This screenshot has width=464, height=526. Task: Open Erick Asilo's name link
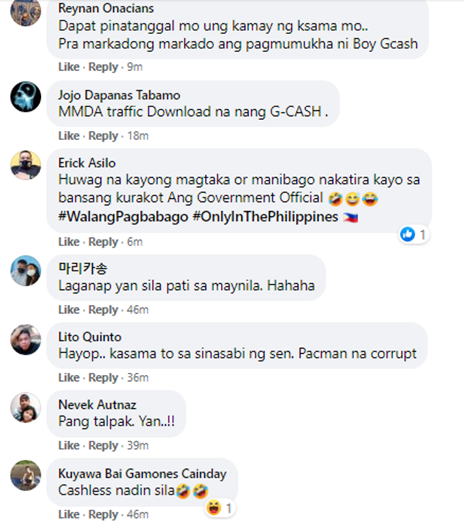[x=87, y=163]
